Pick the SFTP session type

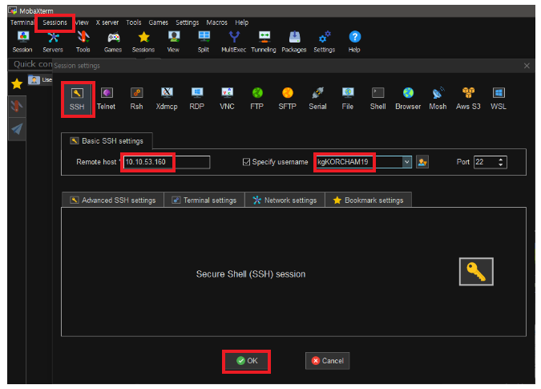pos(288,99)
